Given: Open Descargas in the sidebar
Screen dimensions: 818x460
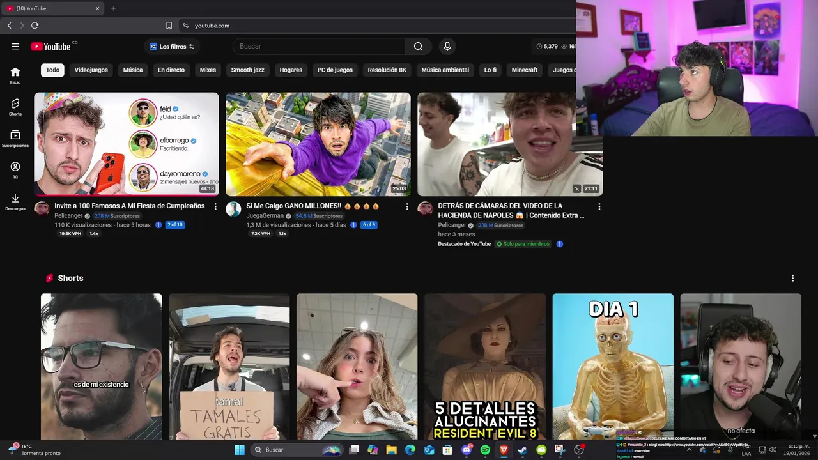Looking at the screenshot, I should point(15,202).
